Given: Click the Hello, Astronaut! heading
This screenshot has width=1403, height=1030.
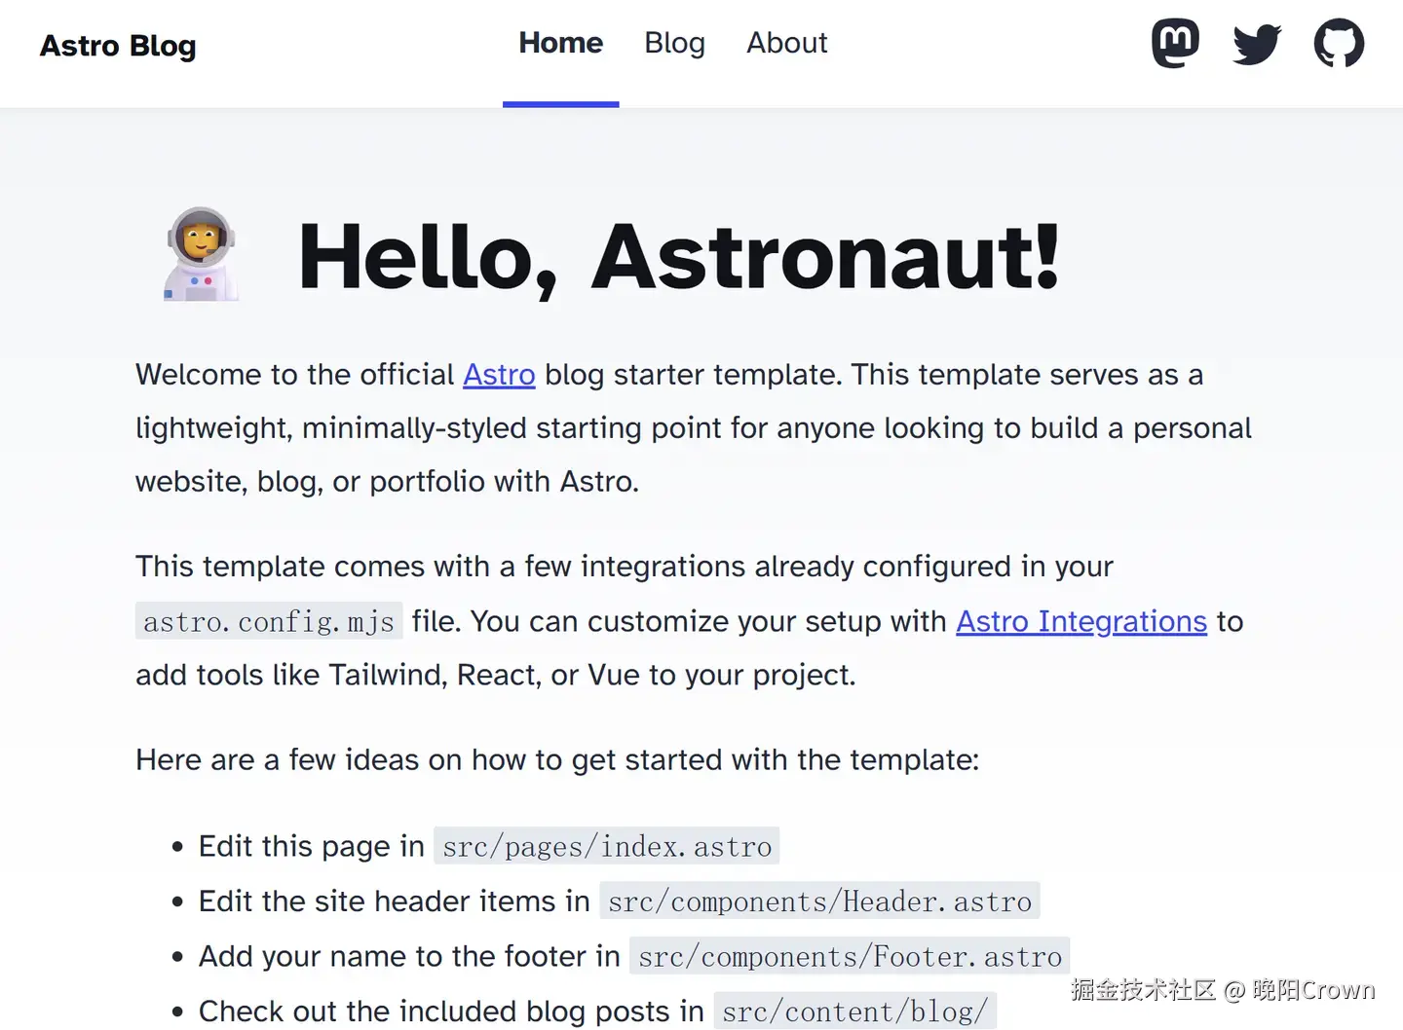Looking at the screenshot, I should [x=678, y=257].
